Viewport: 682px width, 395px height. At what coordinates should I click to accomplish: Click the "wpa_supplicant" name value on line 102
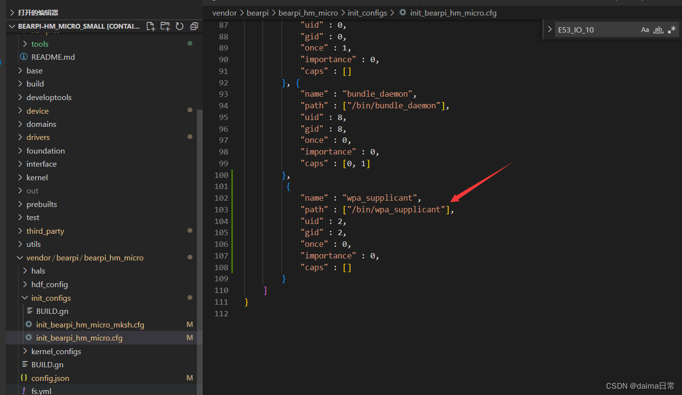[380, 198]
